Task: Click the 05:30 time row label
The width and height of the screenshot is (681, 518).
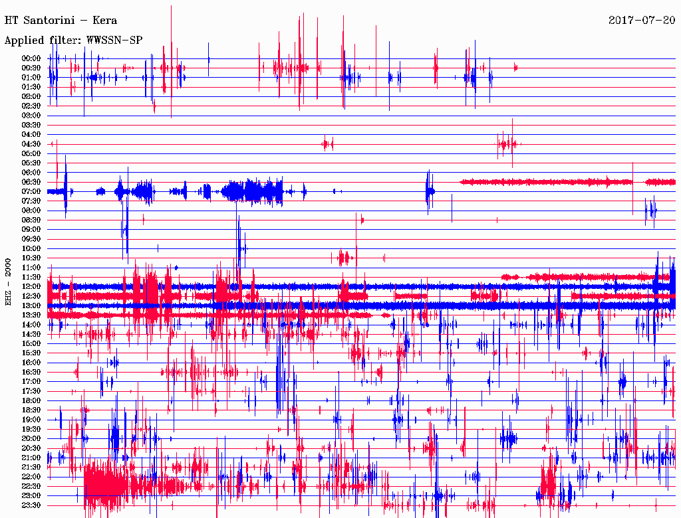Action: pyautogui.click(x=31, y=163)
